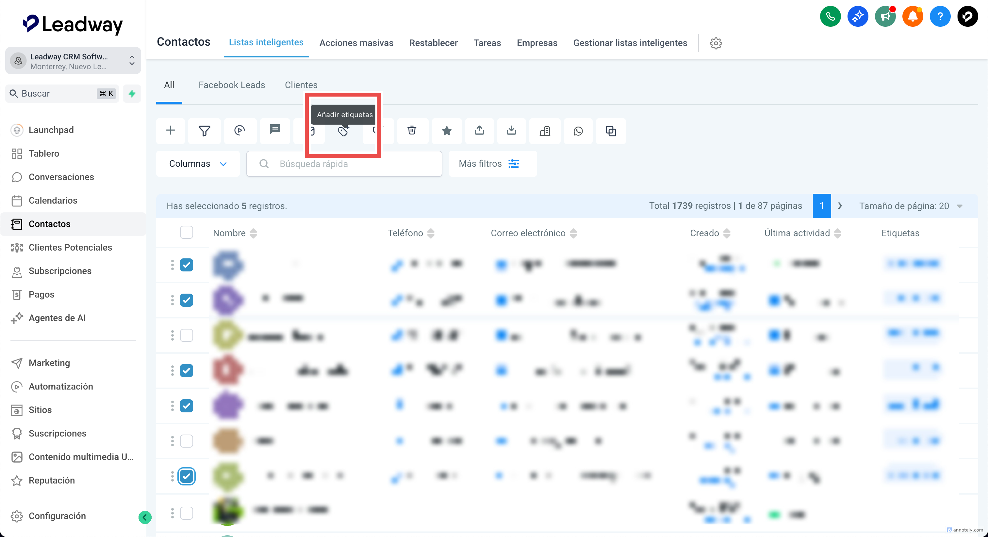
Task: Click the delete trash icon
Action: (412, 130)
